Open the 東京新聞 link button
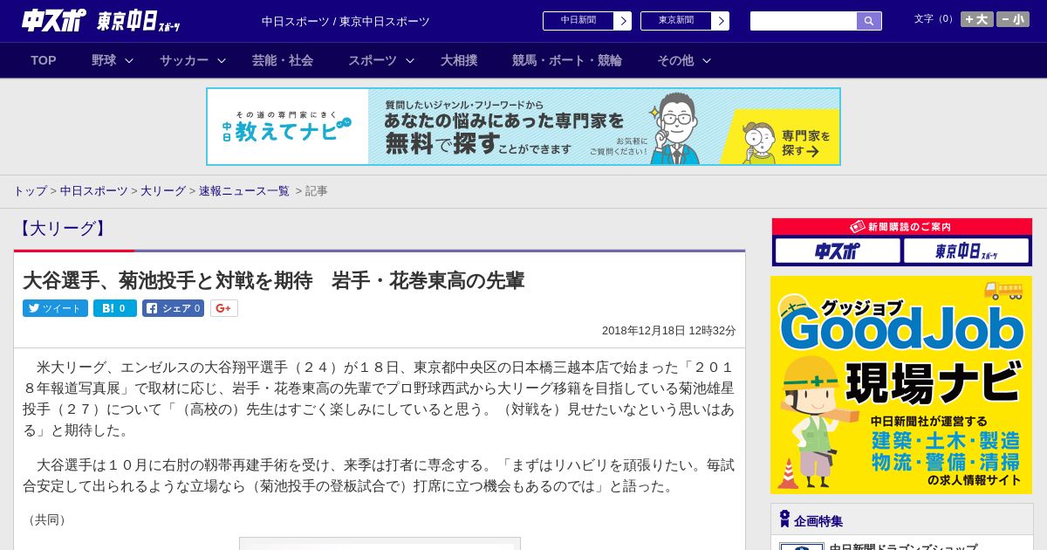This screenshot has width=1047, height=550. [676, 21]
